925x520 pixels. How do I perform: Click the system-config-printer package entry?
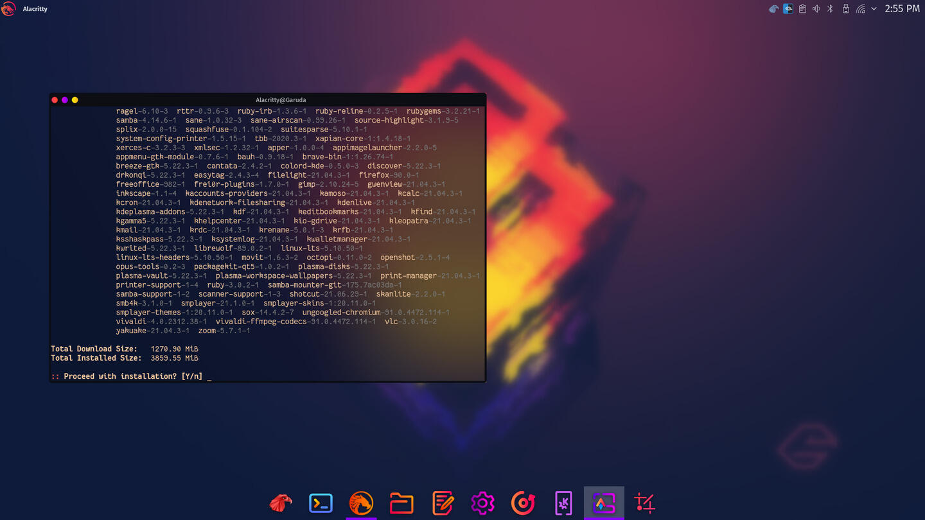tap(181, 138)
